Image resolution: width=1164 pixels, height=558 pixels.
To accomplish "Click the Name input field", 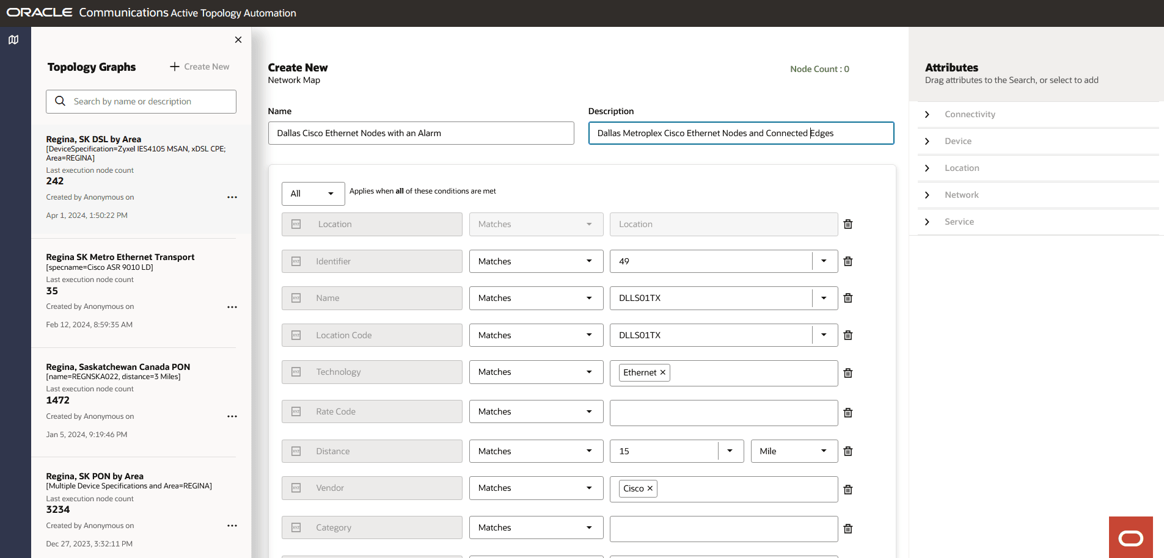I will [x=421, y=133].
